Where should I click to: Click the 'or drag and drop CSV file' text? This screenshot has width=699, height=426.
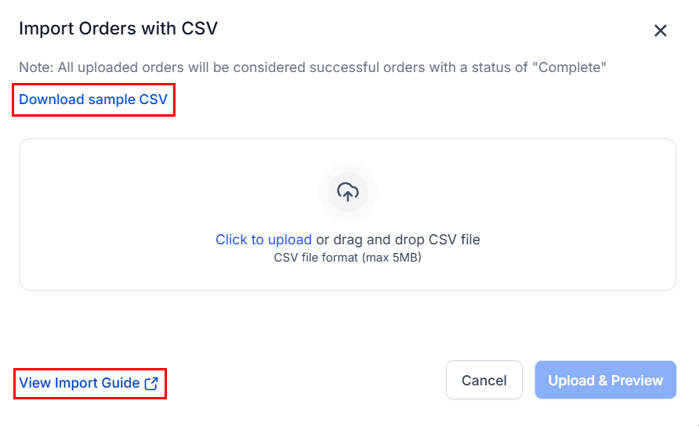(398, 240)
